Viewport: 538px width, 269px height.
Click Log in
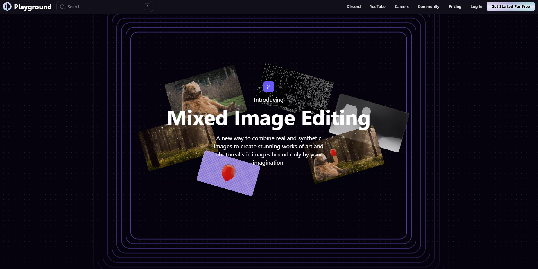476,6
